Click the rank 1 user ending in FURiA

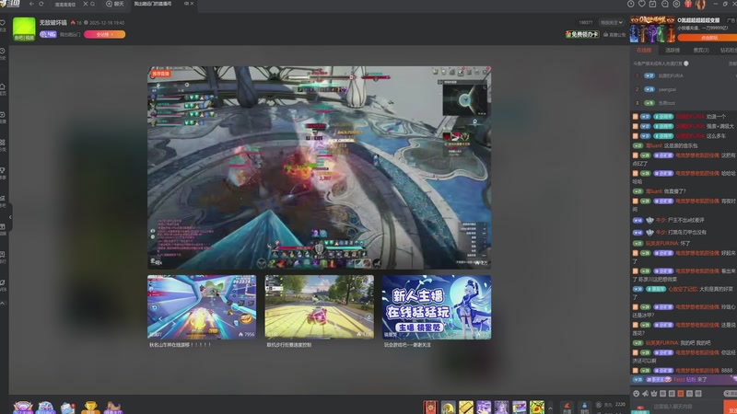671,75
